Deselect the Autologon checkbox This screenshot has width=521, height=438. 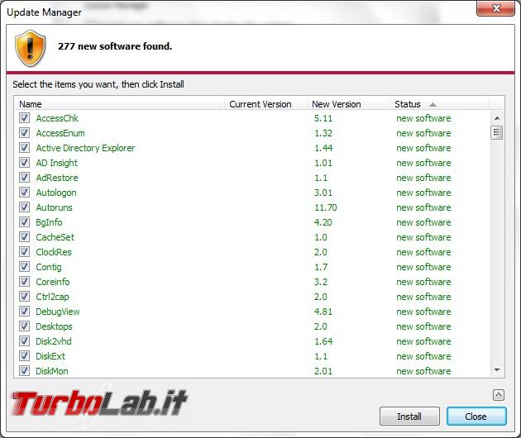[24, 193]
